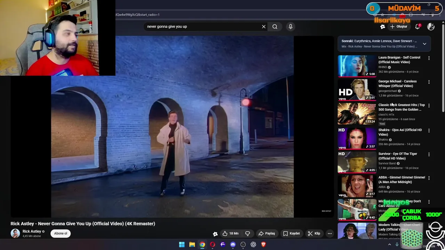
Task: Expand the Sonraki mix playlist panel
Action: tap(424, 44)
